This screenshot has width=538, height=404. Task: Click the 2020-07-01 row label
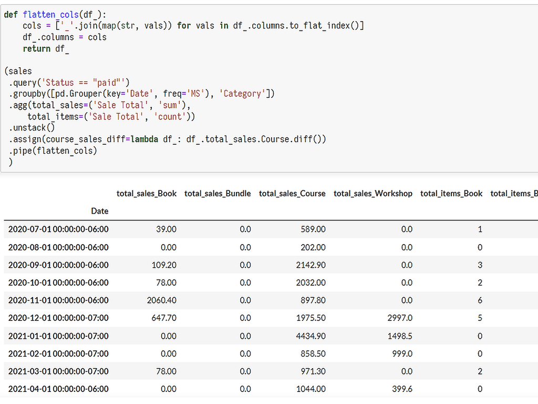pyautogui.click(x=58, y=229)
